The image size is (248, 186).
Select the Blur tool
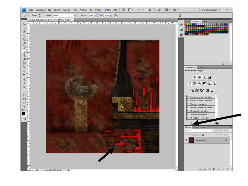(x=24, y=71)
